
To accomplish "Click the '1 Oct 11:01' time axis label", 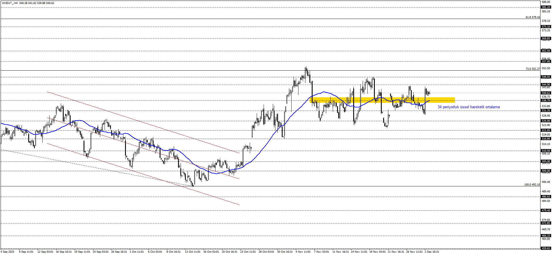I will 137,252.
